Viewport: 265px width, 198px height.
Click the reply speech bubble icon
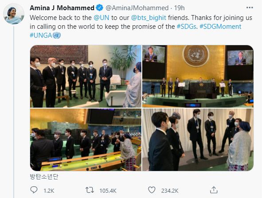click(34, 190)
